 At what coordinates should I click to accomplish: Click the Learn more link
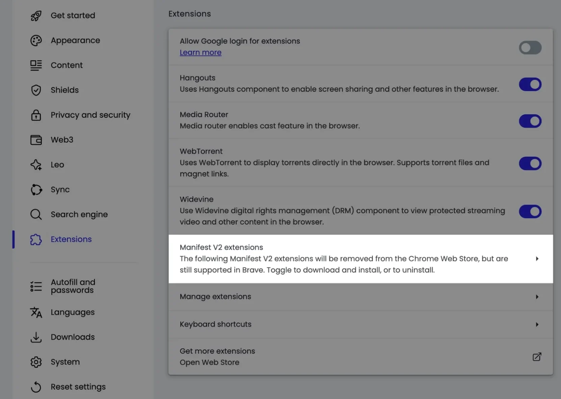pos(201,53)
